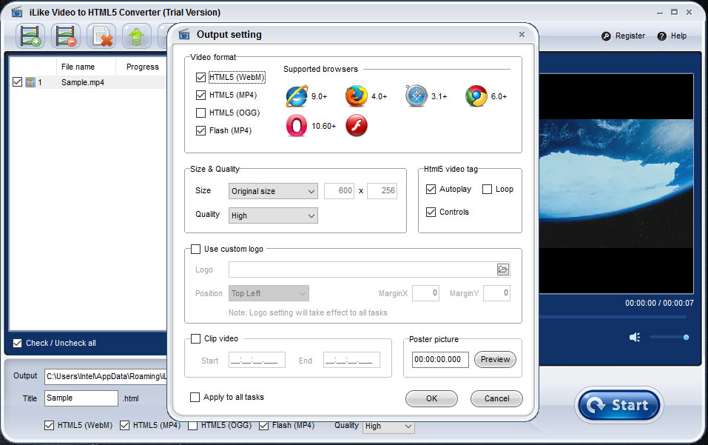Toggle the Loop video tag checkbox

point(487,190)
